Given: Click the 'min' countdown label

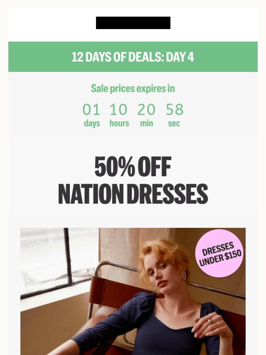Looking at the screenshot, I should [147, 123].
